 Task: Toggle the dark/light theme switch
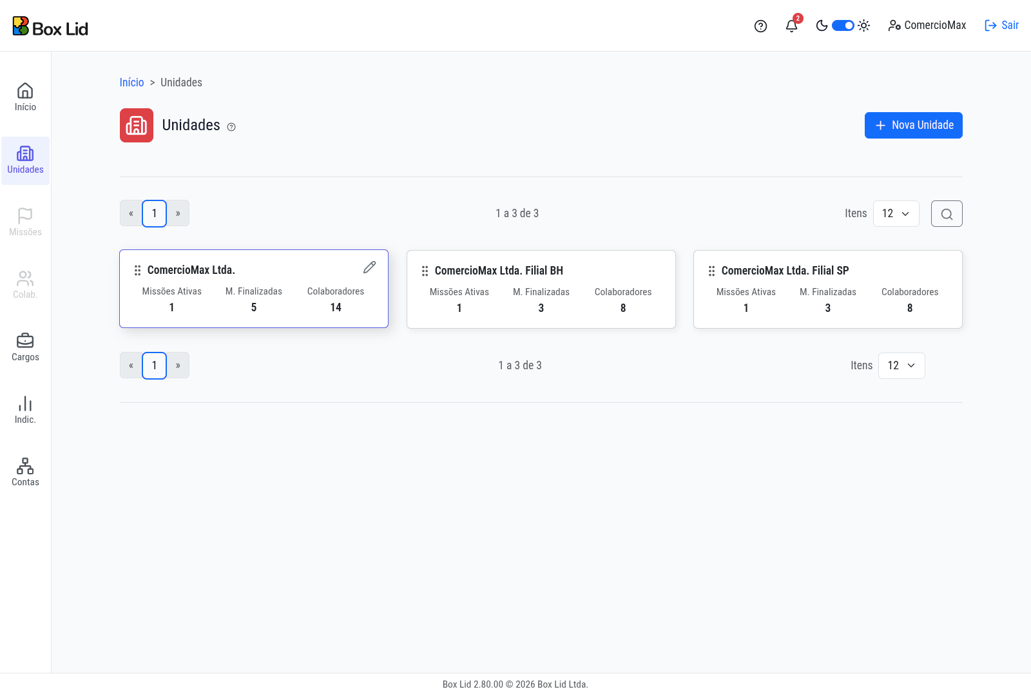843,26
